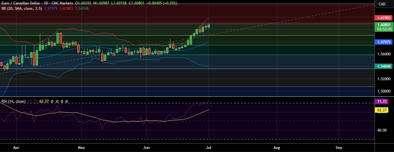Click the Jun label on time axis

click(x=146, y=147)
